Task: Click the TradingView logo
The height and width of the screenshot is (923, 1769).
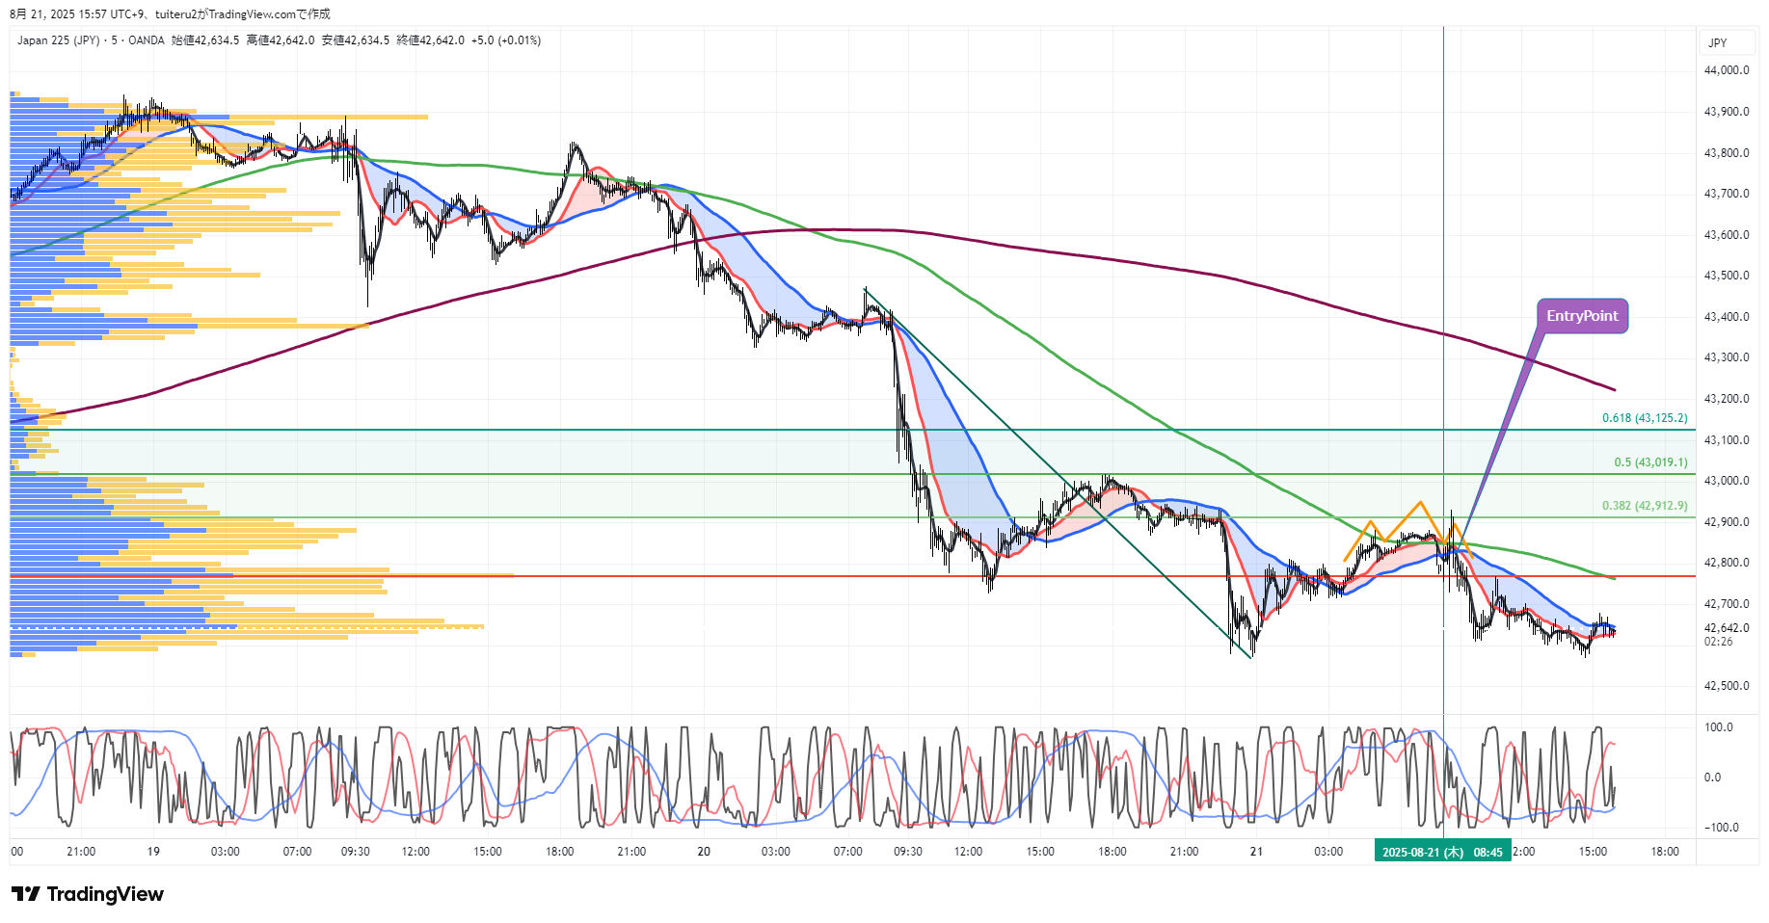Action: point(88,894)
